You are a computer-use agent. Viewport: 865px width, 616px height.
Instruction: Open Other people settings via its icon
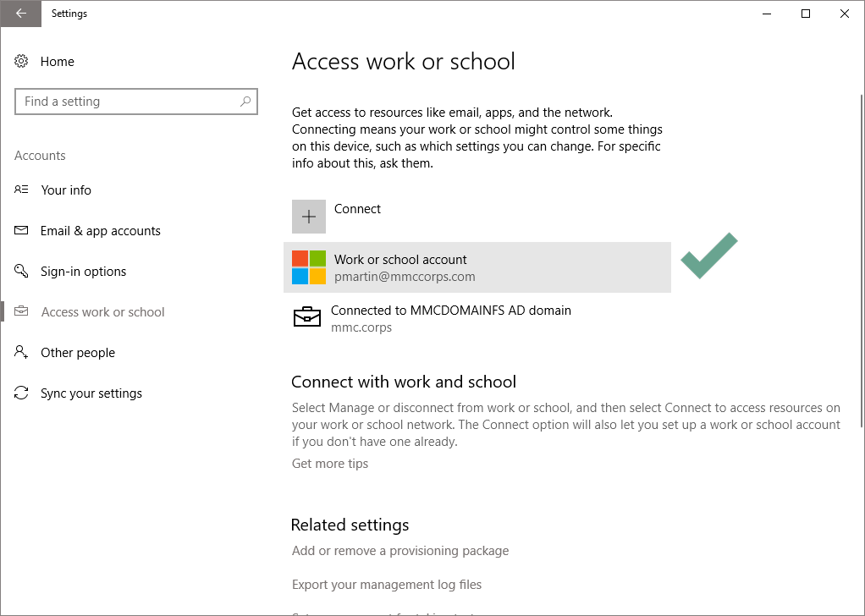(20, 352)
